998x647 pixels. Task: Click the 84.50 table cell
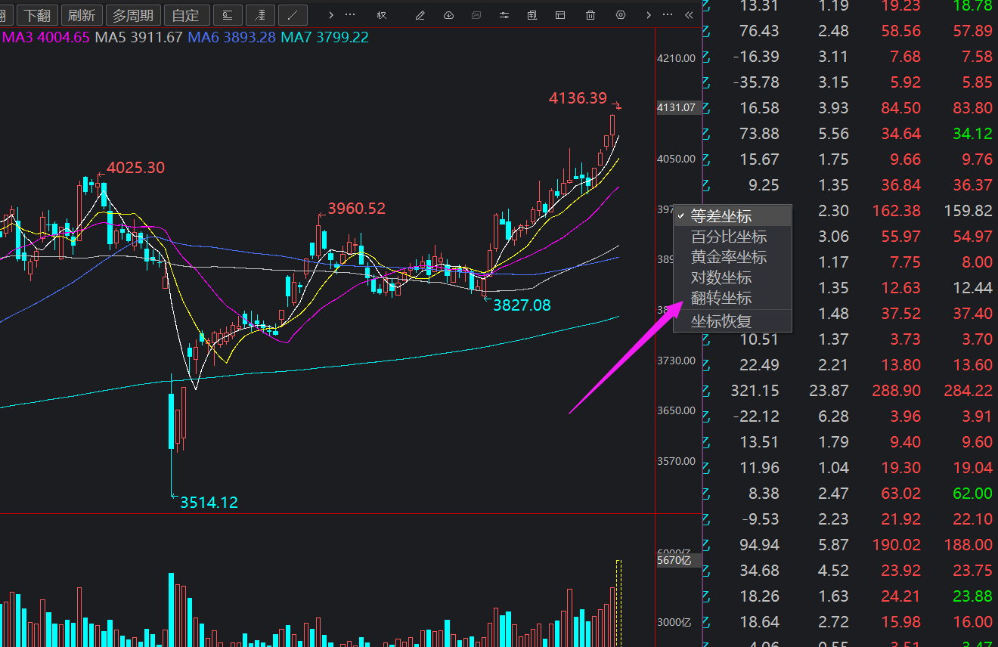(x=900, y=108)
